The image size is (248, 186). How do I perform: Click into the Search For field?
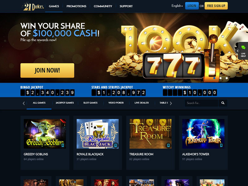(201, 103)
